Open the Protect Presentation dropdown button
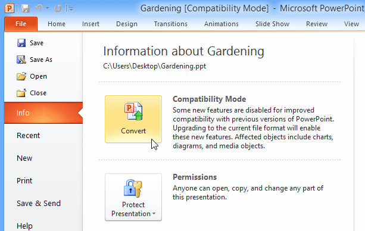This screenshot has width=365, height=231. (133, 197)
